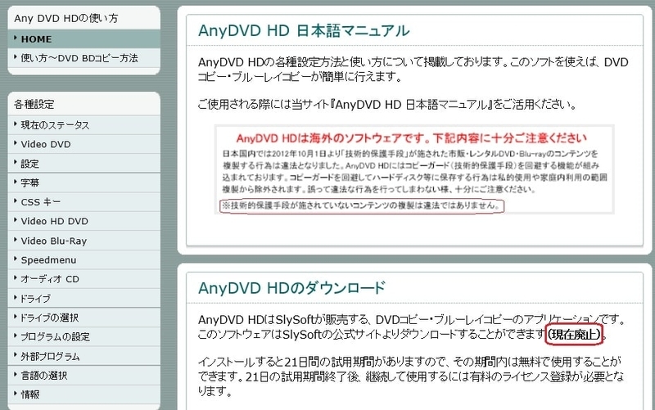Click the arrow bullet beside Video Blu-Ray
Screen dimensions: 655x410
pos(16,240)
